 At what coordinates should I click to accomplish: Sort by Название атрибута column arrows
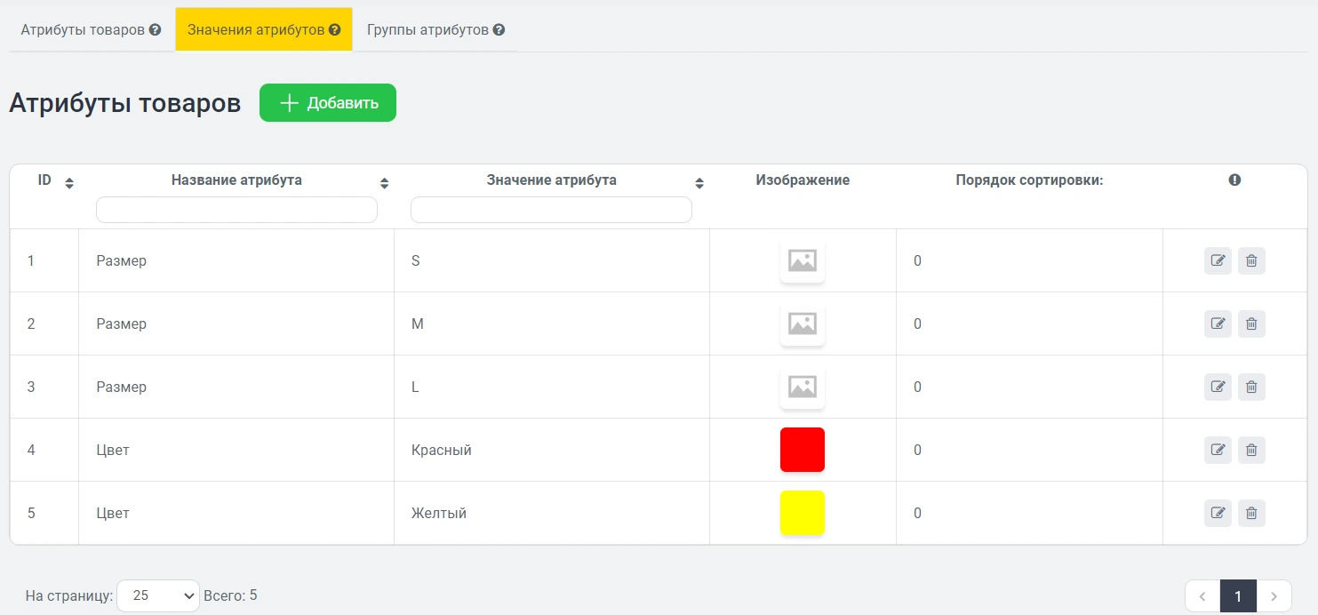[x=384, y=183]
